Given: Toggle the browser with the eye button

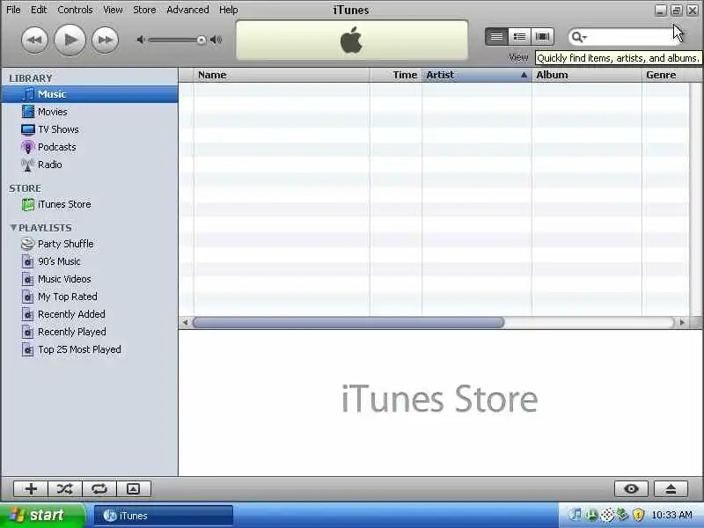Looking at the screenshot, I should coord(631,489).
